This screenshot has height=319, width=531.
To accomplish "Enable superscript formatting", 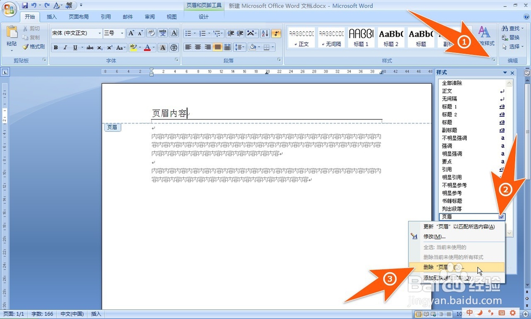I will click(109, 47).
